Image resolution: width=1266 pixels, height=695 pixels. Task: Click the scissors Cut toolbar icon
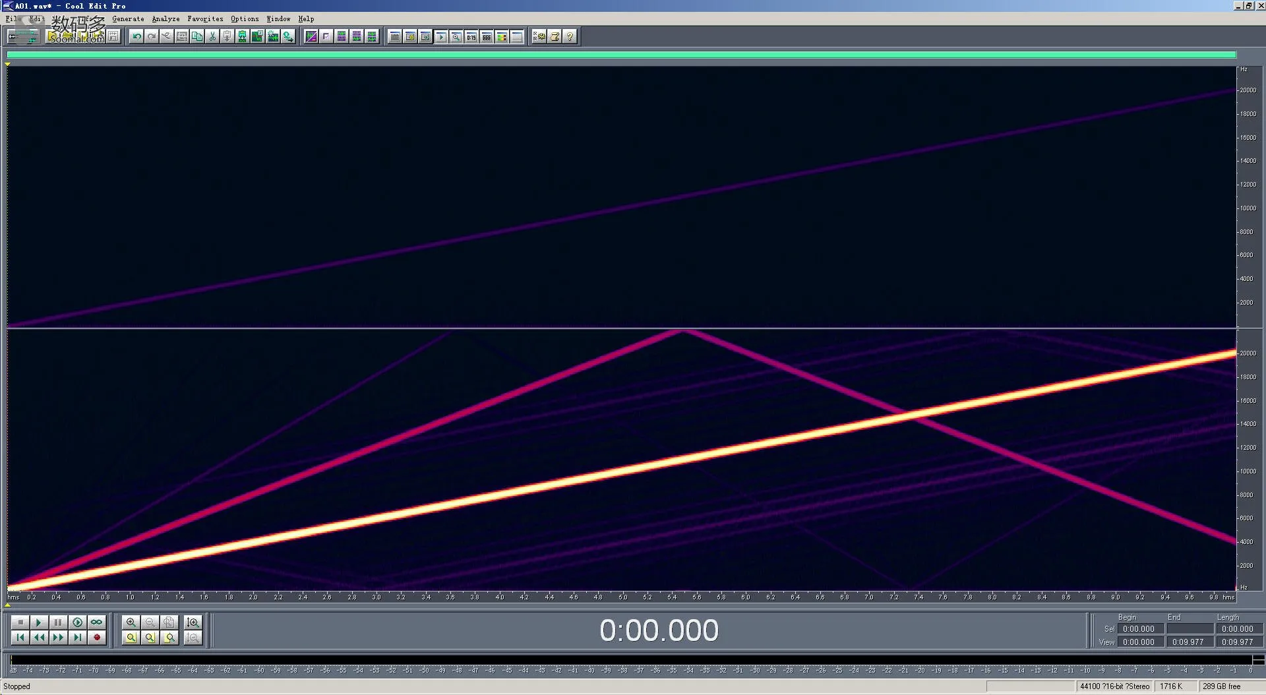(212, 37)
